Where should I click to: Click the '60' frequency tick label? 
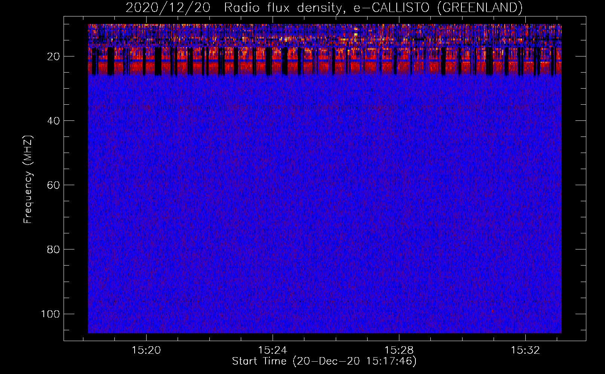(x=53, y=185)
